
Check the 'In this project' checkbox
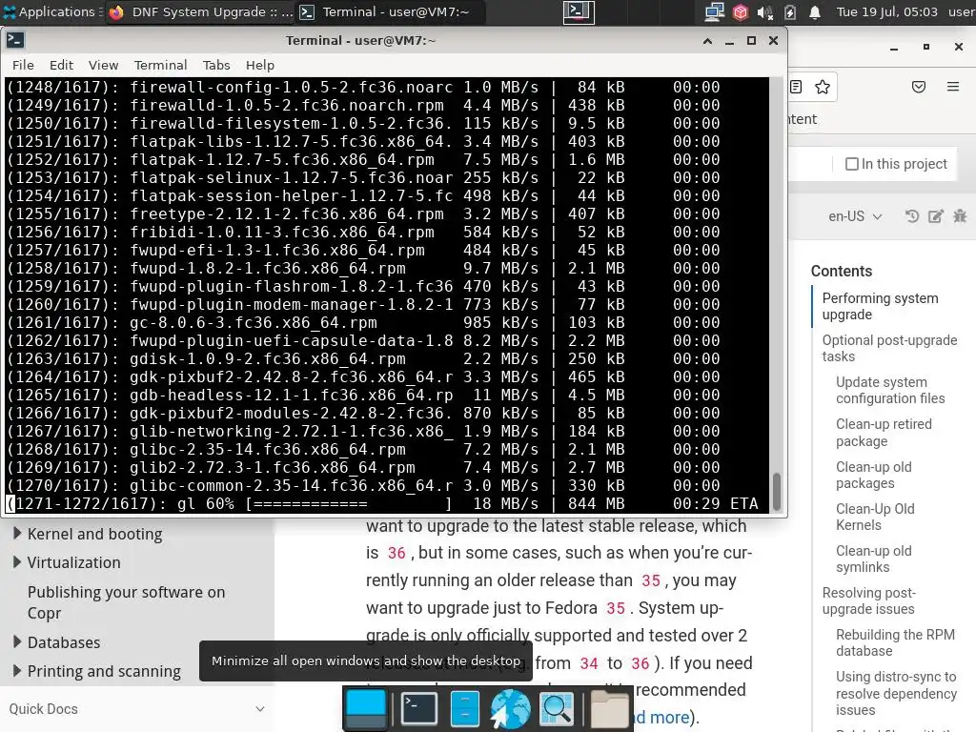click(x=851, y=164)
